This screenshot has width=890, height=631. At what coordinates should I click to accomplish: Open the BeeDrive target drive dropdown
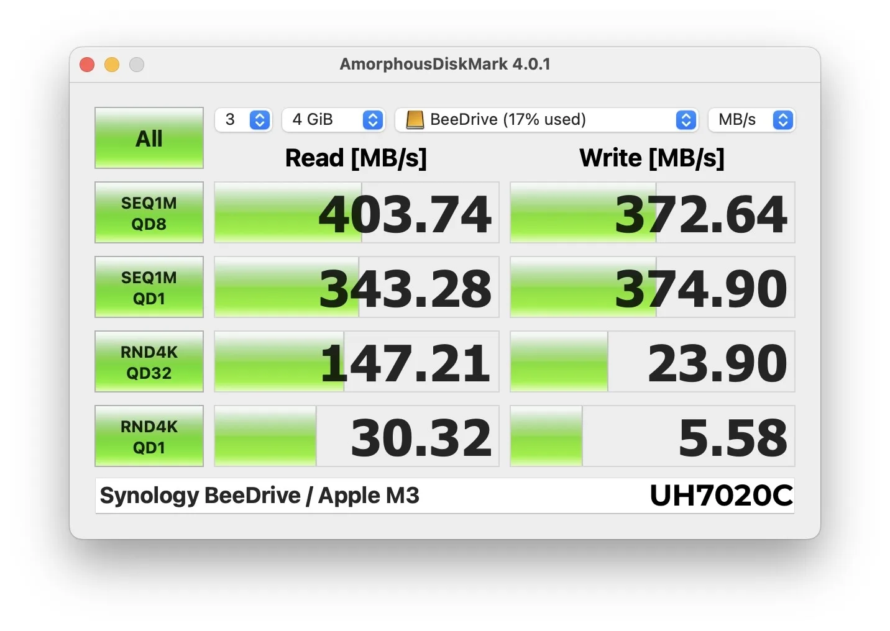[547, 119]
